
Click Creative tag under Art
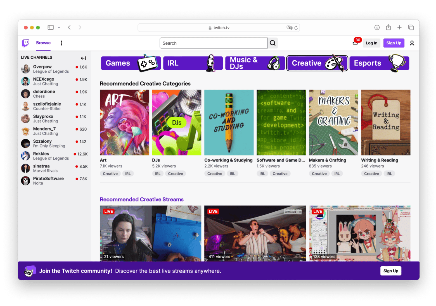tap(110, 174)
